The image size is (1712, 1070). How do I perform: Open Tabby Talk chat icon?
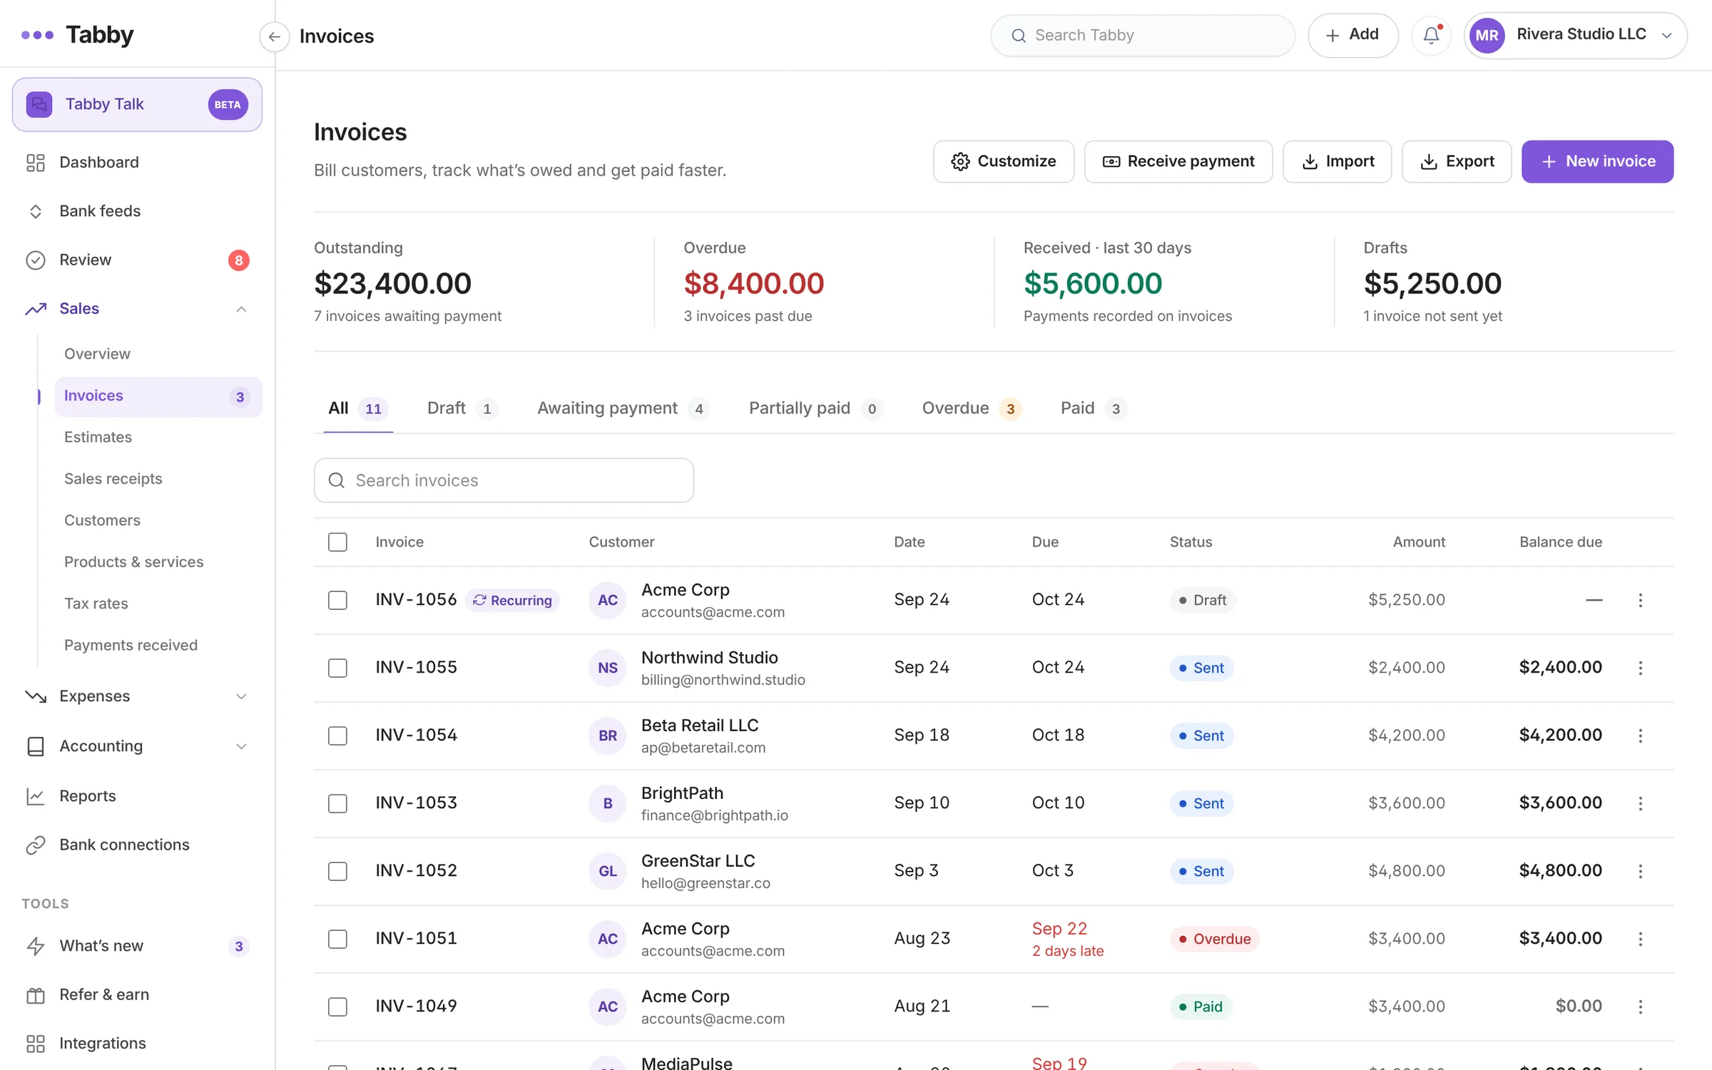click(39, 104)
